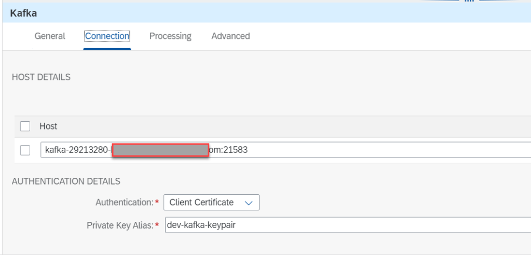Click the HOST DETAILS section heading
Viewport: 531px width, 255px height.
(x=41, y=77)
